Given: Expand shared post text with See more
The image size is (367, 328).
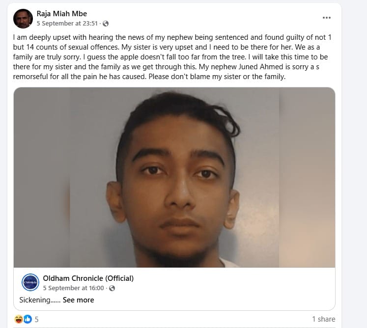Looking at the screenshot, I should tap(79, 300).
